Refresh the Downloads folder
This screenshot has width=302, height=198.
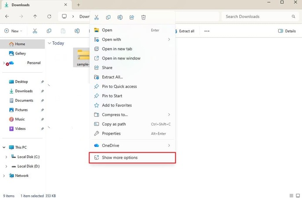[49, 16]
